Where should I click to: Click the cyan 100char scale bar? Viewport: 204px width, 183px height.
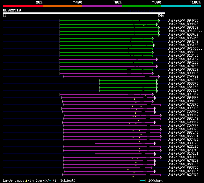click(142, 180)
